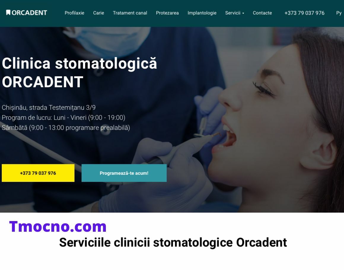The image size is (344, 270).
Task: Click the Serviciile clinicii stomatologice Orcadent heading
Action: [173, 243]
